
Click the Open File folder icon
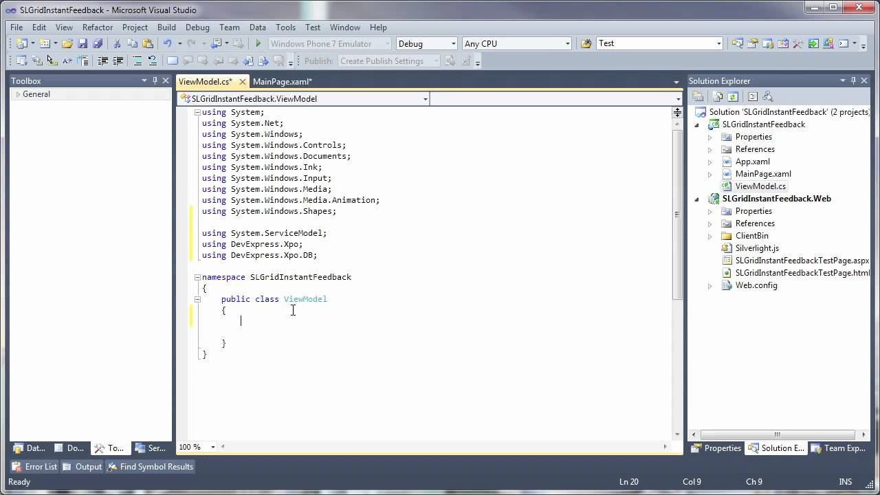(67, 43)
